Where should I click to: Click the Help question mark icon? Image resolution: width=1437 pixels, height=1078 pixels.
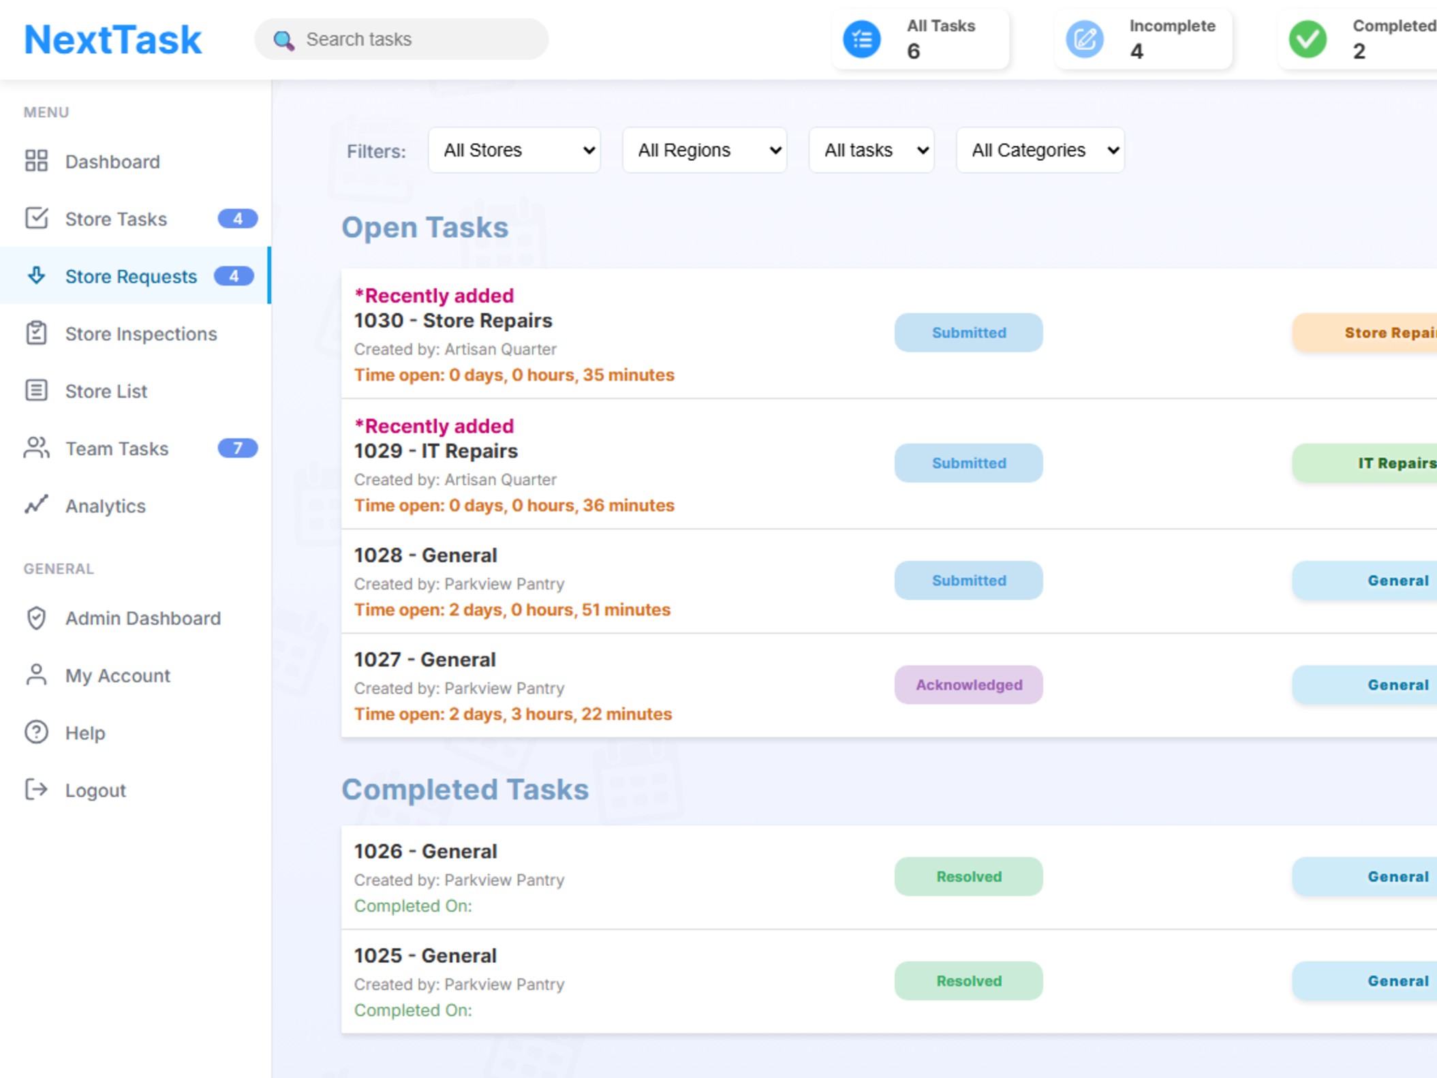[x=36, y=732]
